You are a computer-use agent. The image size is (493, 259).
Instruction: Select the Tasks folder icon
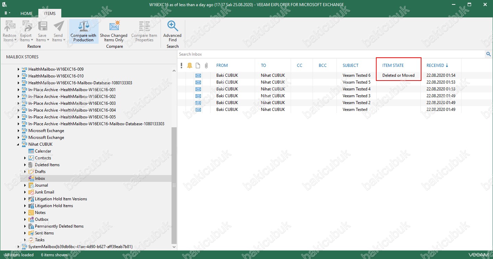(31, 240)
